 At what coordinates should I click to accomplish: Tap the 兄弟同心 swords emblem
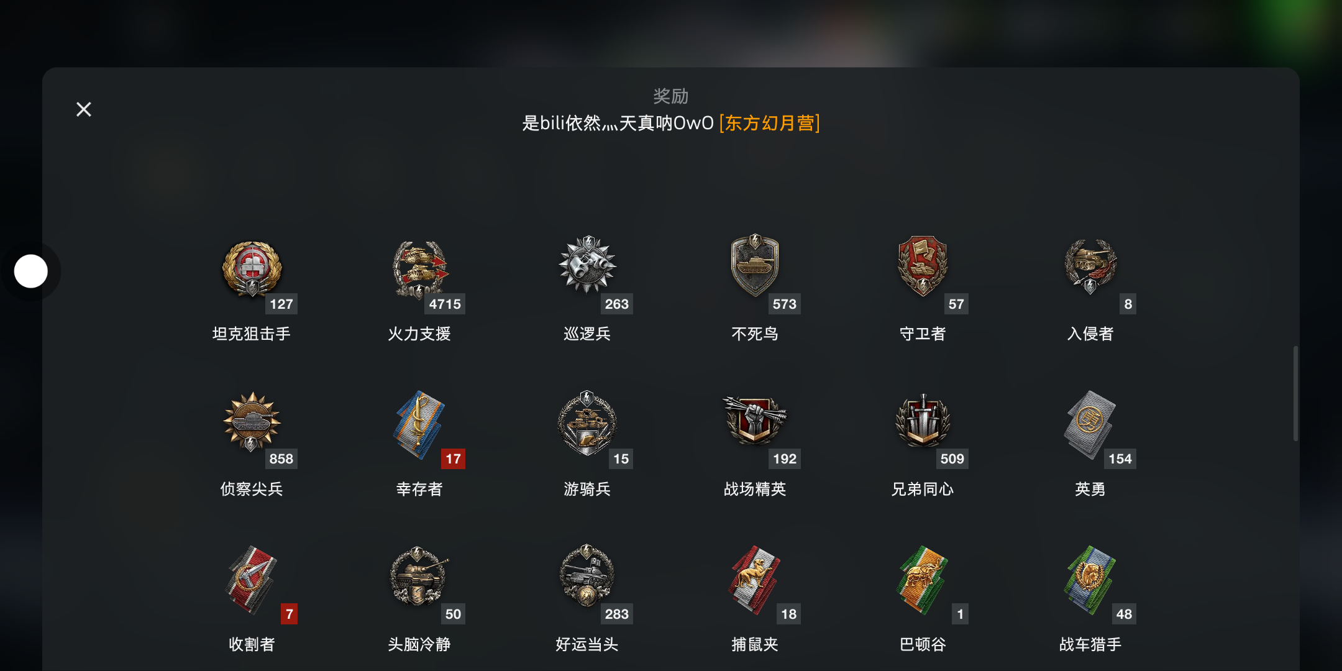923,421
